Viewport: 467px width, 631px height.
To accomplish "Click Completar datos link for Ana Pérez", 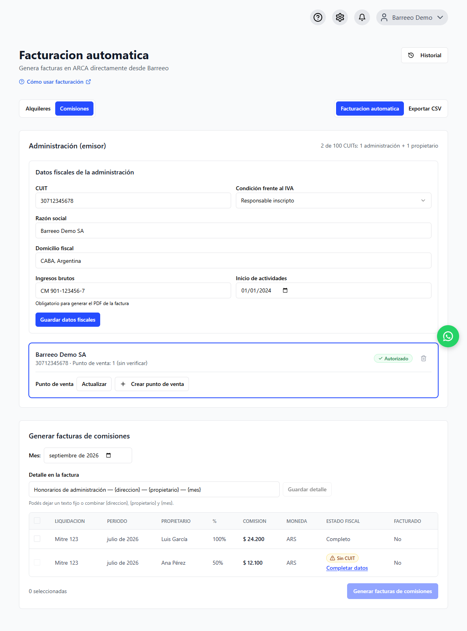I will 347,568.
